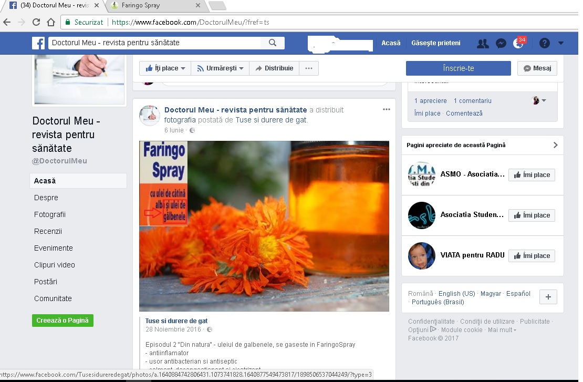This screenshot has height=382, width=583.
Task: Click the Mesaj button
Action: coord(537,68)
